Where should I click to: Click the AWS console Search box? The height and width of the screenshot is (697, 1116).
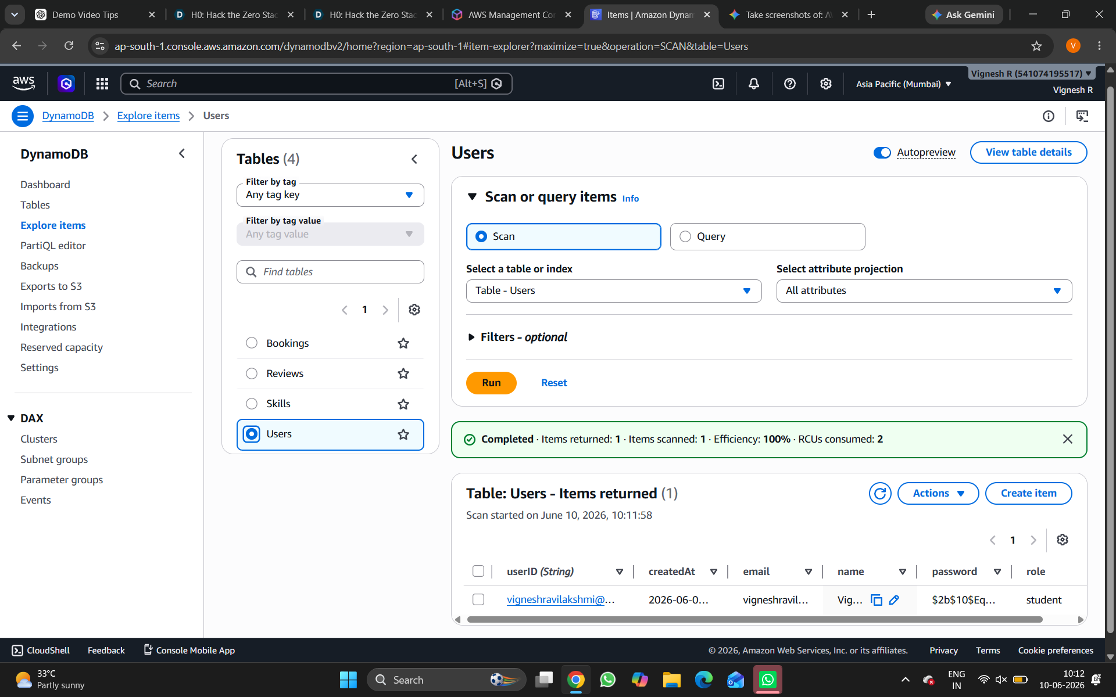[x=316, y=84]
